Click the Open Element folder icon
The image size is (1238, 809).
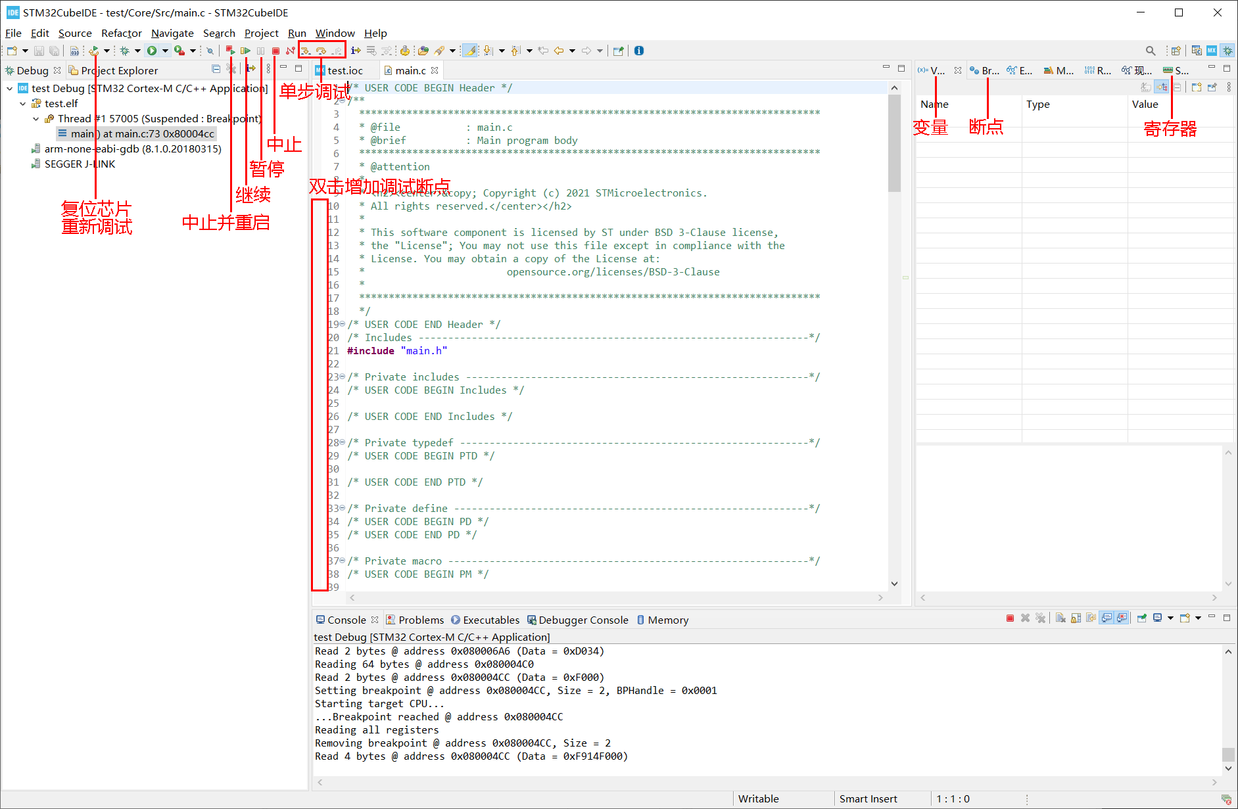click(x=423, y=51)
